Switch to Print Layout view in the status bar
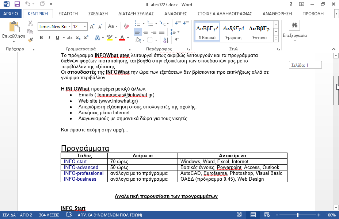Image resolution: width=339 pixels, height=219 pixels. click(x=253, y=215)
